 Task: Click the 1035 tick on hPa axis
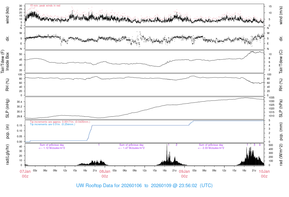pos(272,98)
